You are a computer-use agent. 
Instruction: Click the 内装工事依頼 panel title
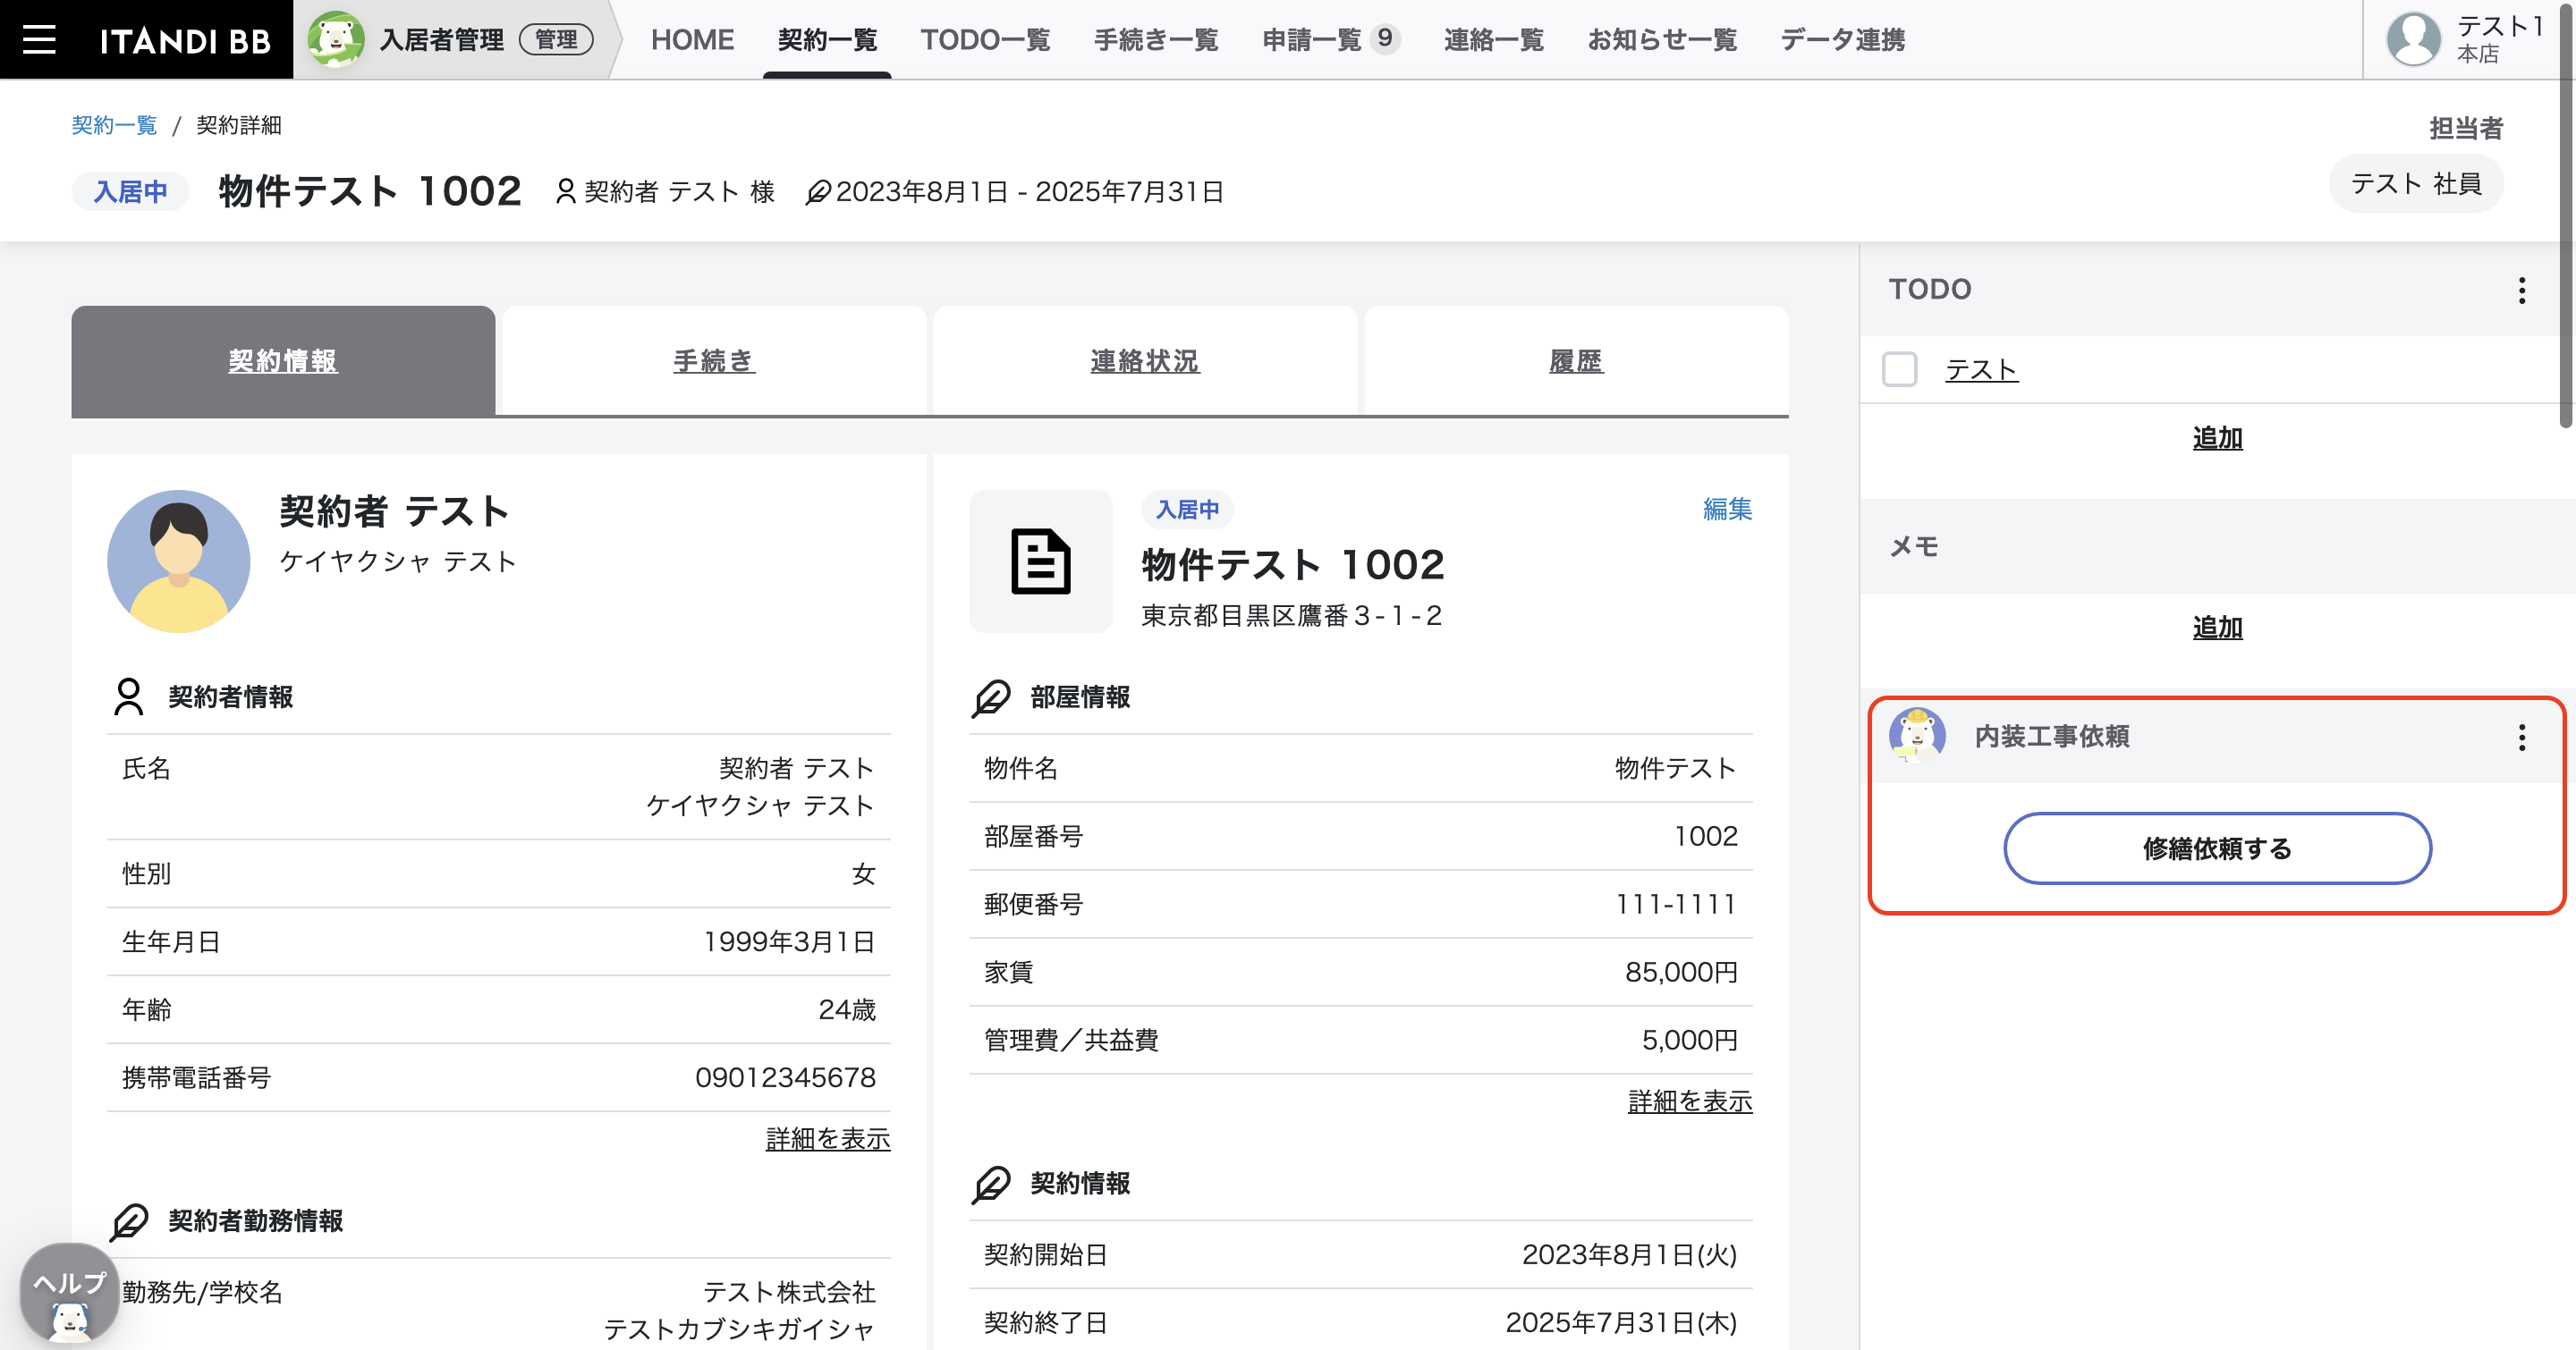pos(2051,737)
